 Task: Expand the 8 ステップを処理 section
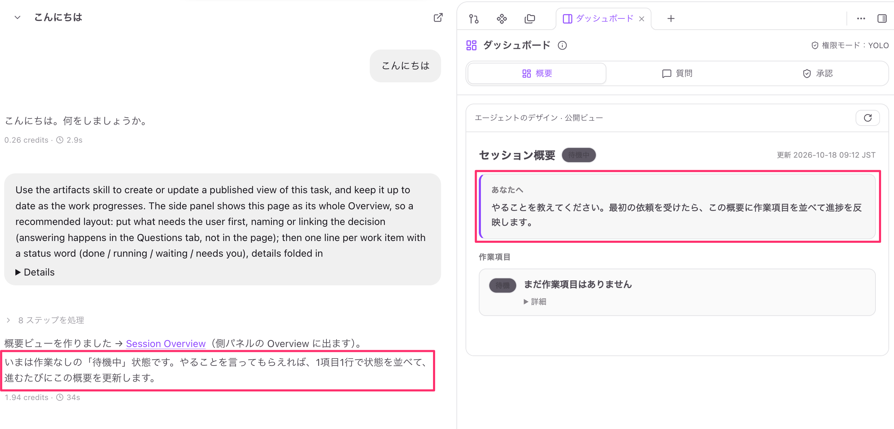(x=45, y=320)
